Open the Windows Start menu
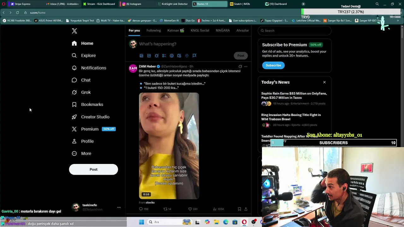 point(141,222)
